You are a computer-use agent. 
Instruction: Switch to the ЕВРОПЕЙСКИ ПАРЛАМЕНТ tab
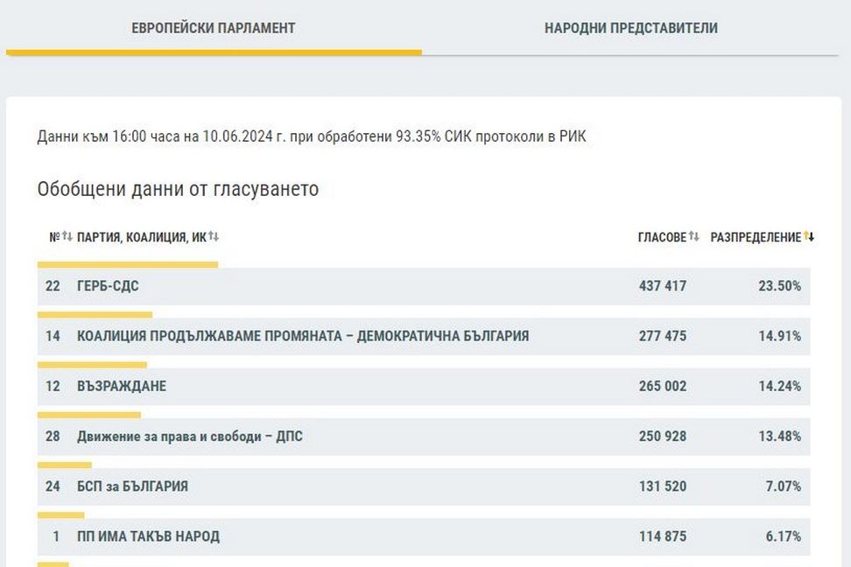[213, 28]
